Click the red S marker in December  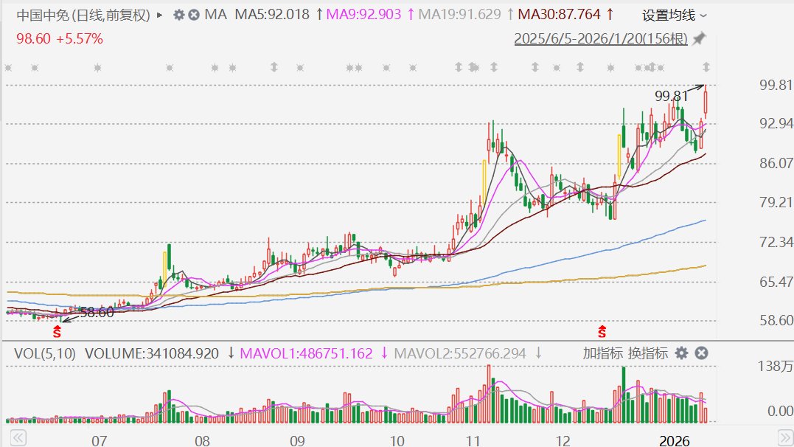602,331
